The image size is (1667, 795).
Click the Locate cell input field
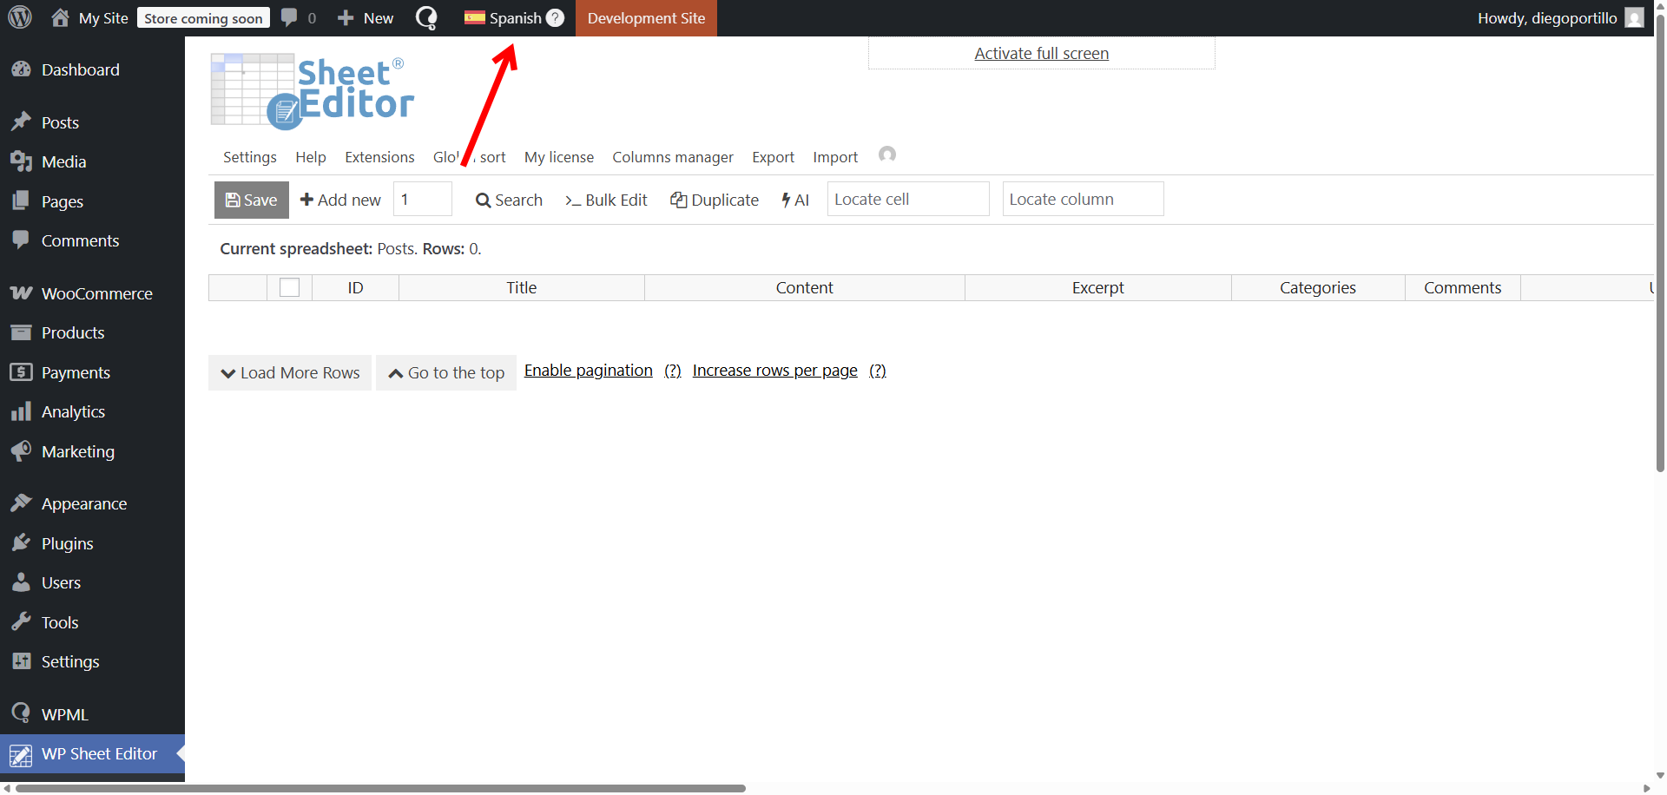pos(907,199)
